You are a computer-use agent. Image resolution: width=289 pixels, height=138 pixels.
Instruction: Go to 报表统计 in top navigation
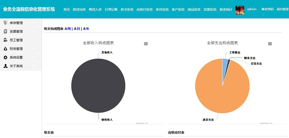click(x=226, y=9)
